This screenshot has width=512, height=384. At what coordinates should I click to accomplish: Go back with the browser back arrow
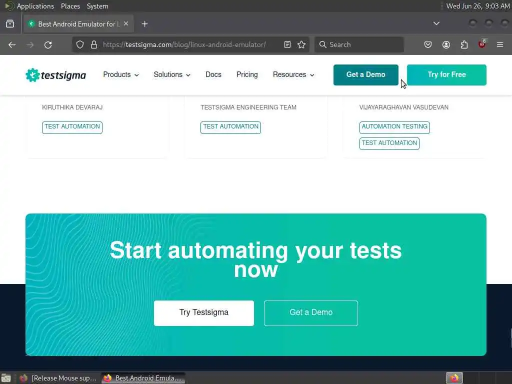click(12, 44)
